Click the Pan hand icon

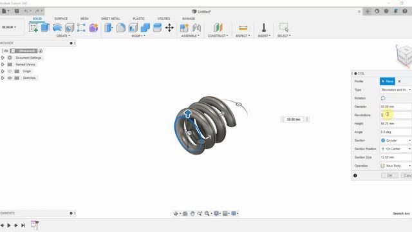[192, 213]
